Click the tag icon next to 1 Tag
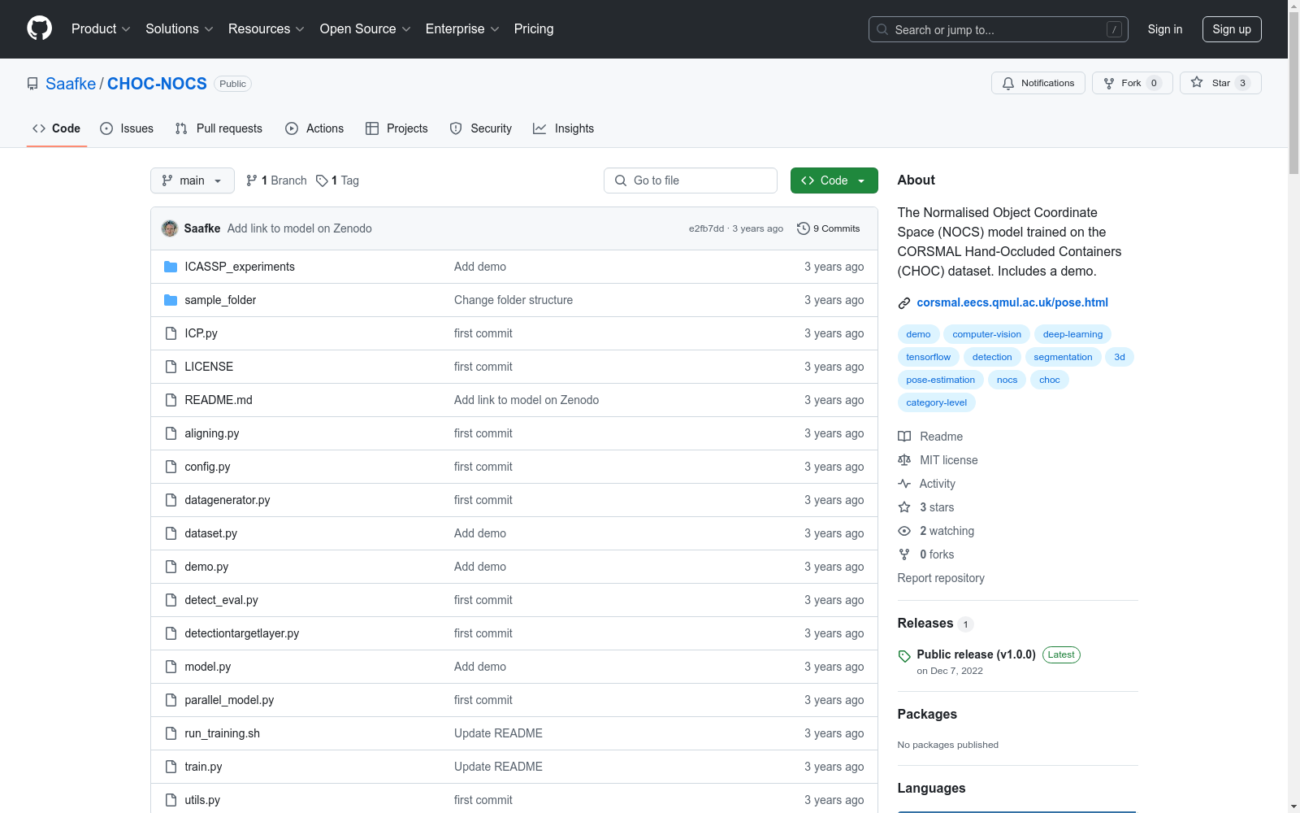This screenshot has width=1300, height=813. [x=322, y=180]
